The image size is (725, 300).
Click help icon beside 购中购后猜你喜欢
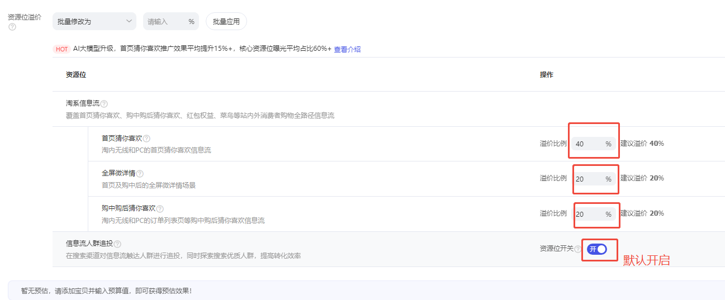160,208
